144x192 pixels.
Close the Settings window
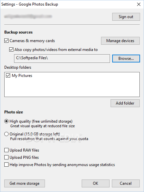point(139,4)
